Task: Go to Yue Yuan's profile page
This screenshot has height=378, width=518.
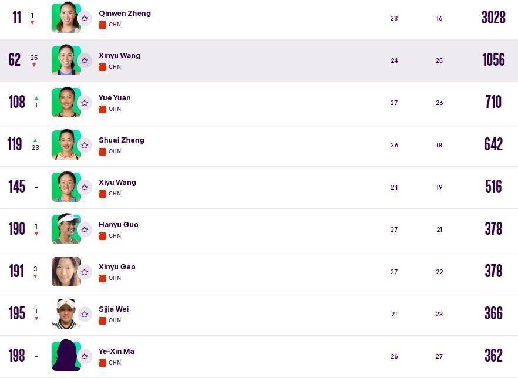Action: (115, 97)
